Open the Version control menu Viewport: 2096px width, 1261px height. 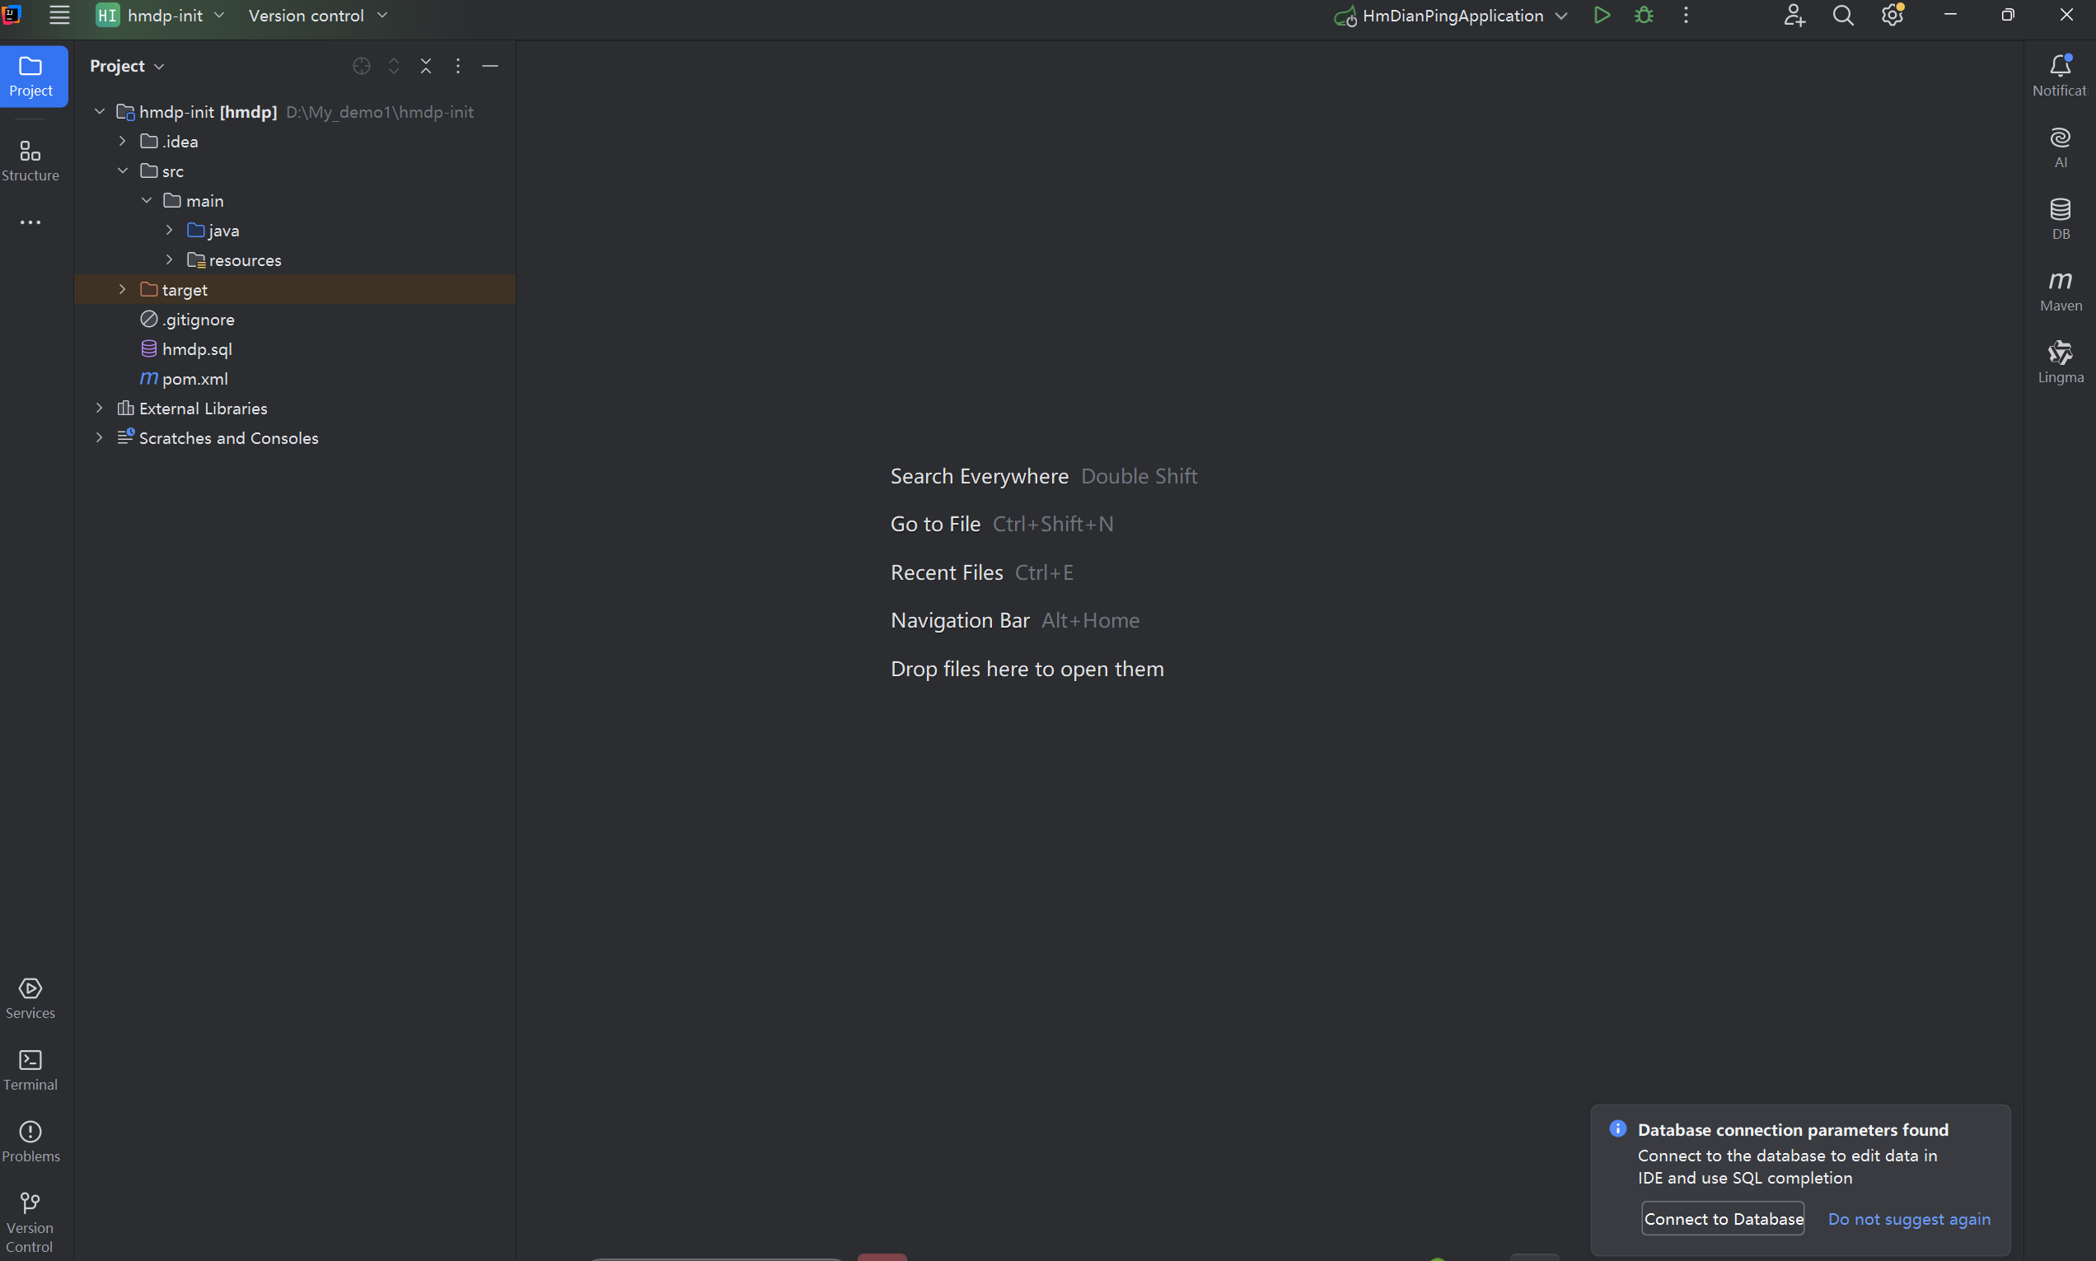click(317, 16)
